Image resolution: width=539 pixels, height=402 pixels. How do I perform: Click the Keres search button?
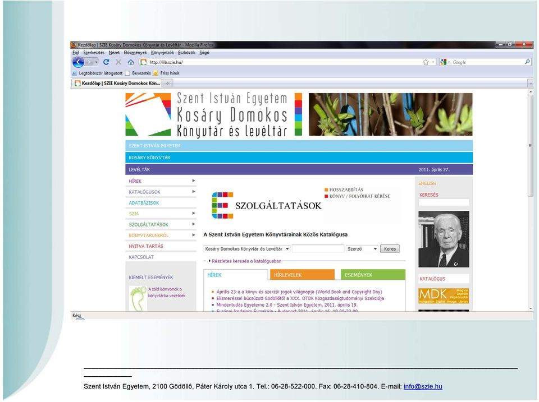click(390, 249)
